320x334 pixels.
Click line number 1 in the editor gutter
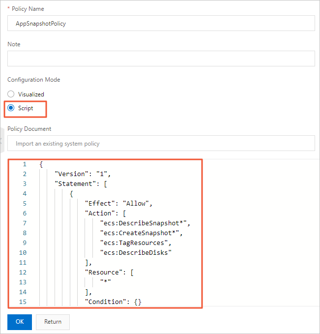point(25,164)
